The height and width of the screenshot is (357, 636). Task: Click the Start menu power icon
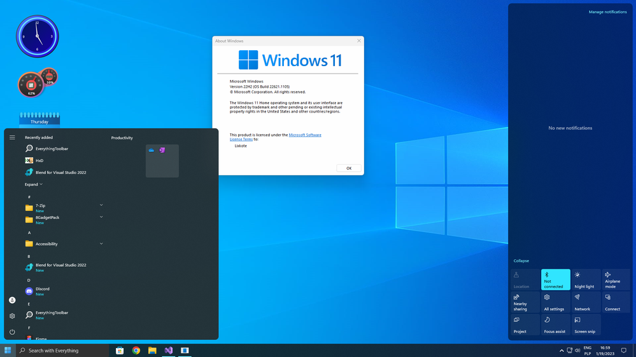coord(12,332)
